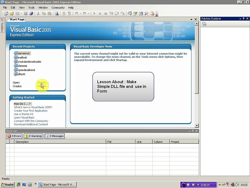
Task: Click the Redo arrow icon
Action: point(85,14)
